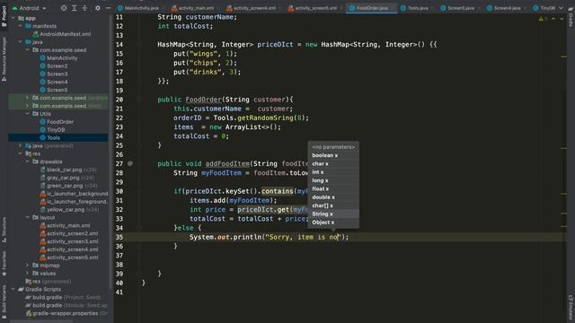This screenshot has width=575, height=323.
Task: Click gutter icon beside line 27
Action: 130,163
